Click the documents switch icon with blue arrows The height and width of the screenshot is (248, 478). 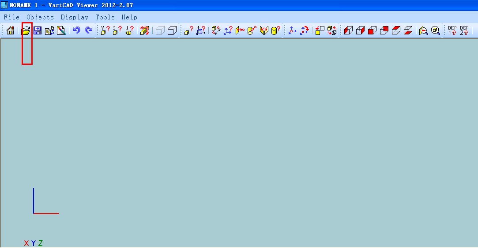[x=49, y=30]
